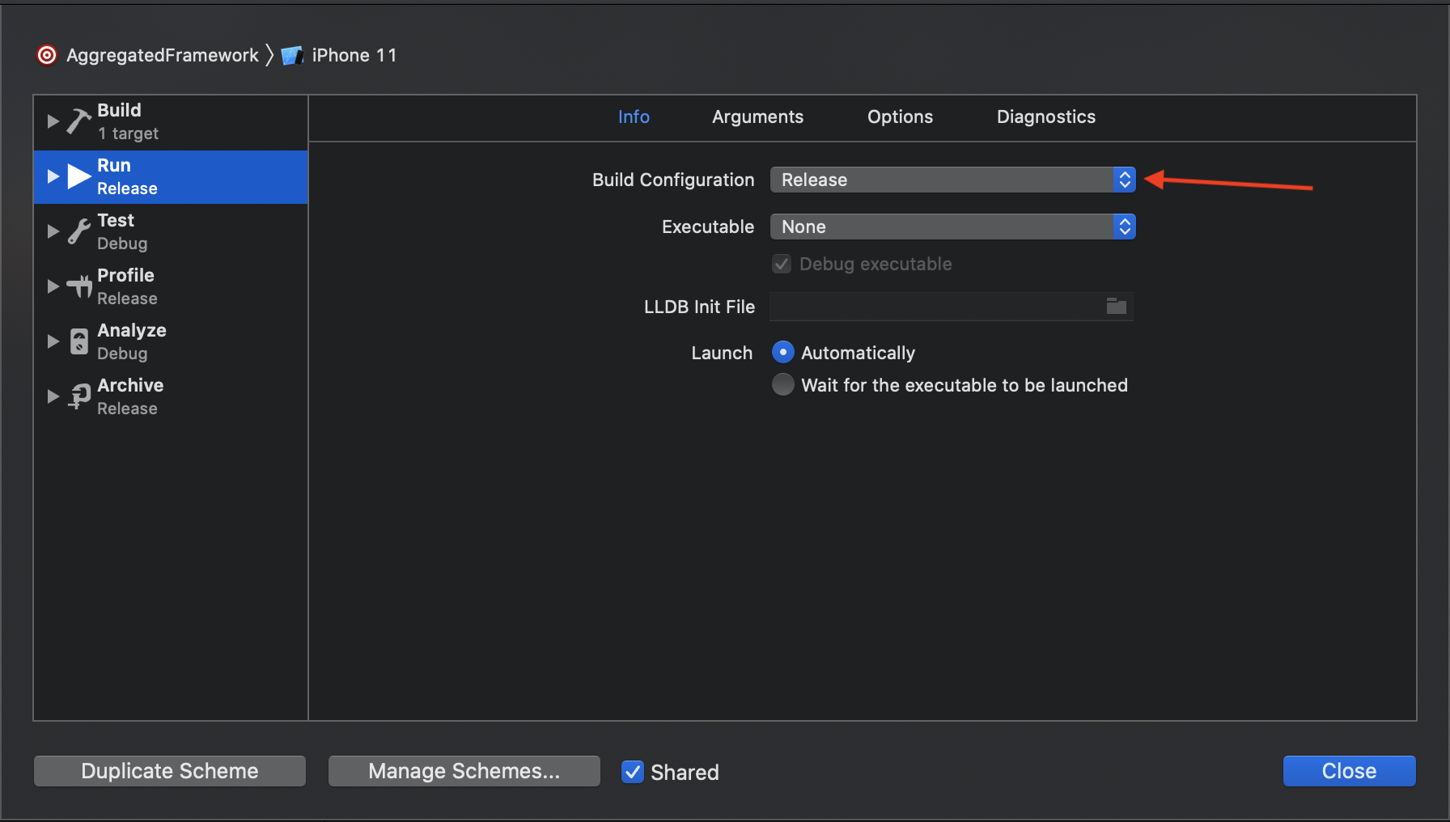Switch to the Arguments tab
The image size is (1450, 822).
(757, 117)
